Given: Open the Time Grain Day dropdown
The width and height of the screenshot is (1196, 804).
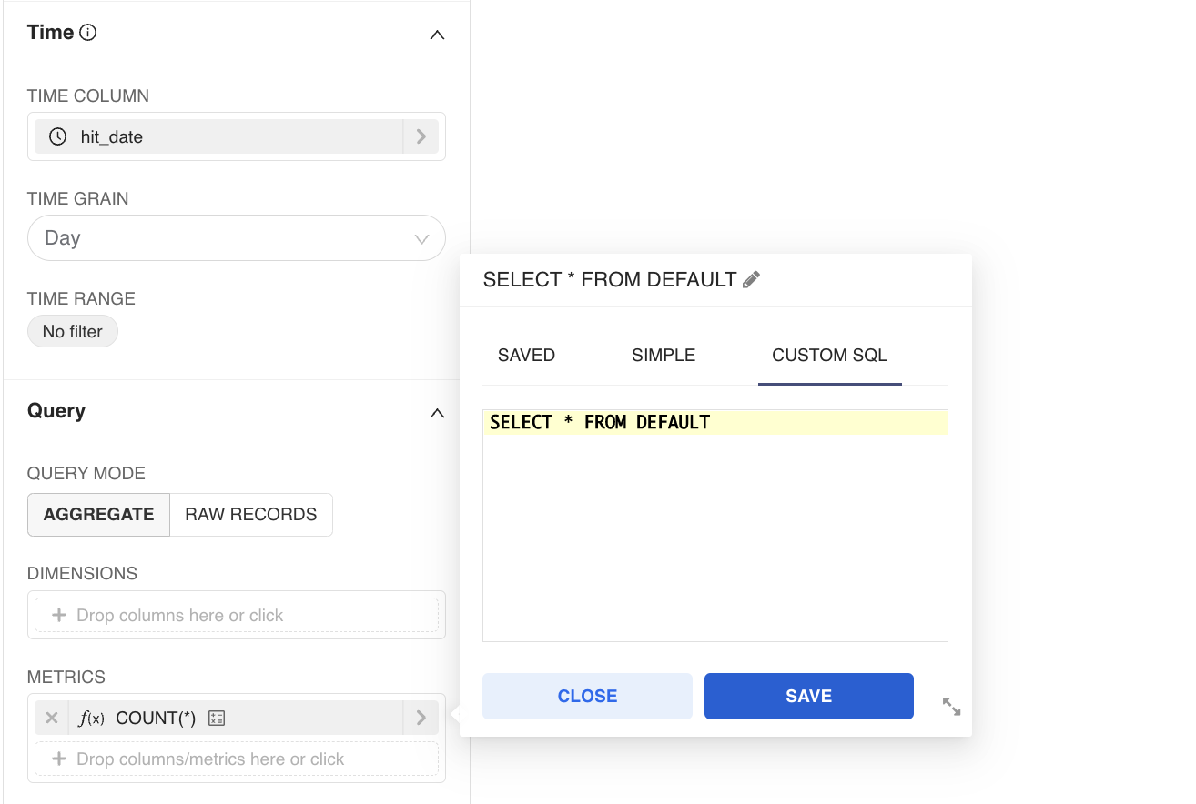Looking at the screenshot, I should (237, 238).
